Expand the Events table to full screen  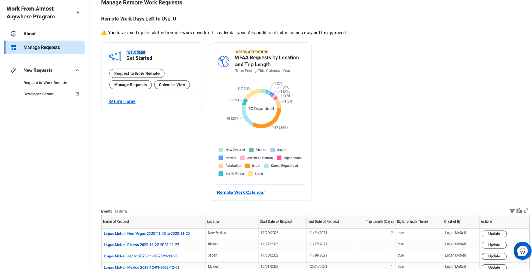(x=526, y=210)
